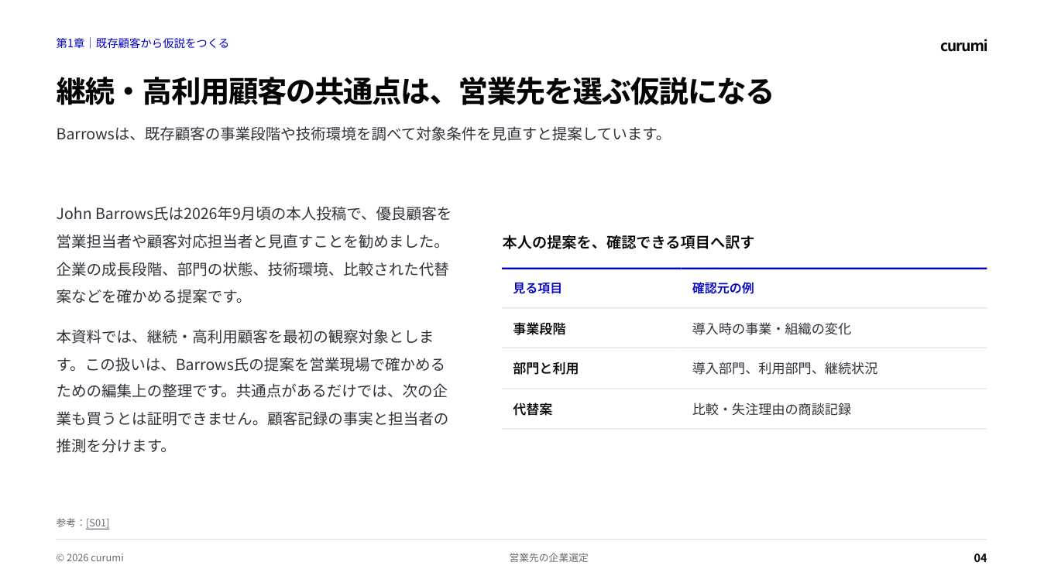
Task: Select the 事業段階 row label
Action: 539,328
